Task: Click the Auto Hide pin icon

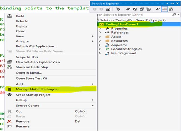Action: [172, 3]
